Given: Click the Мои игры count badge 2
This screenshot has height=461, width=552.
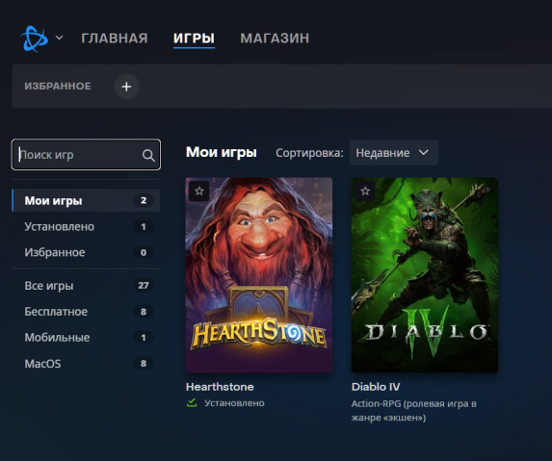Looking at the screenshot, I should [x=144, y=200].
